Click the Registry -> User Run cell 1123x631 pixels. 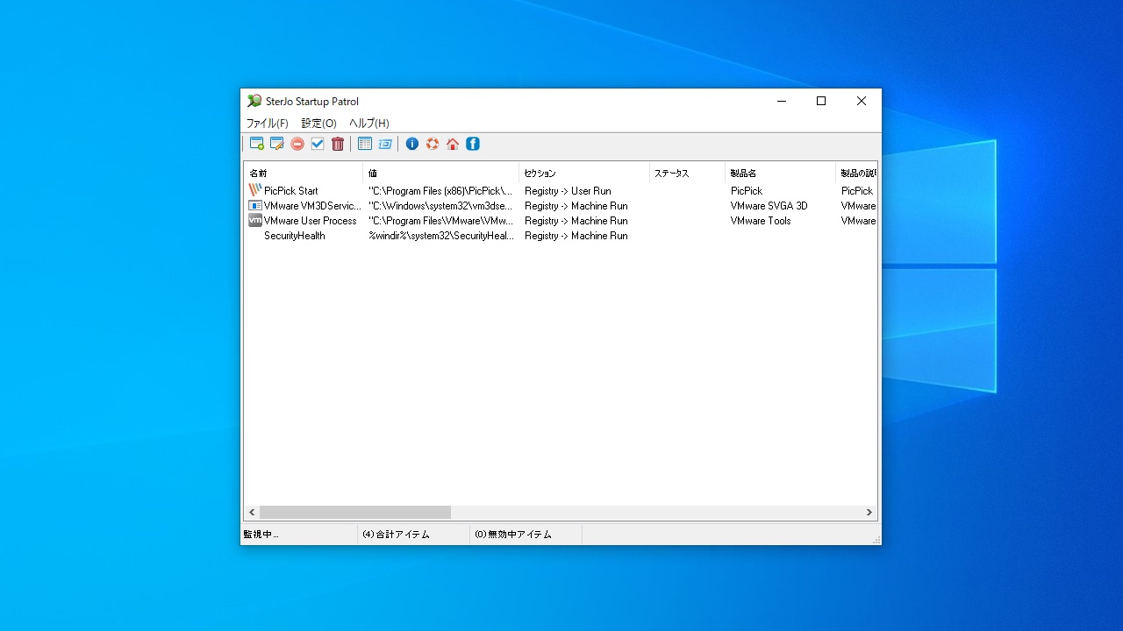click(x=568, y=191)
